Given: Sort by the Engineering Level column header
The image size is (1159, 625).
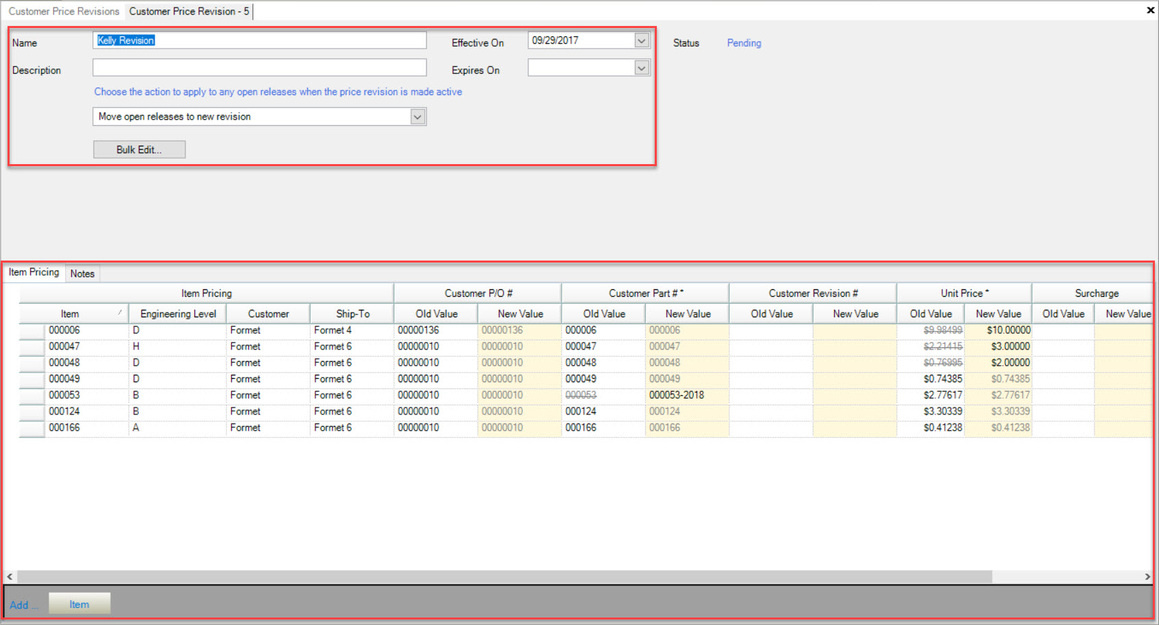Looking at the screenshot, I should point(178,314).
